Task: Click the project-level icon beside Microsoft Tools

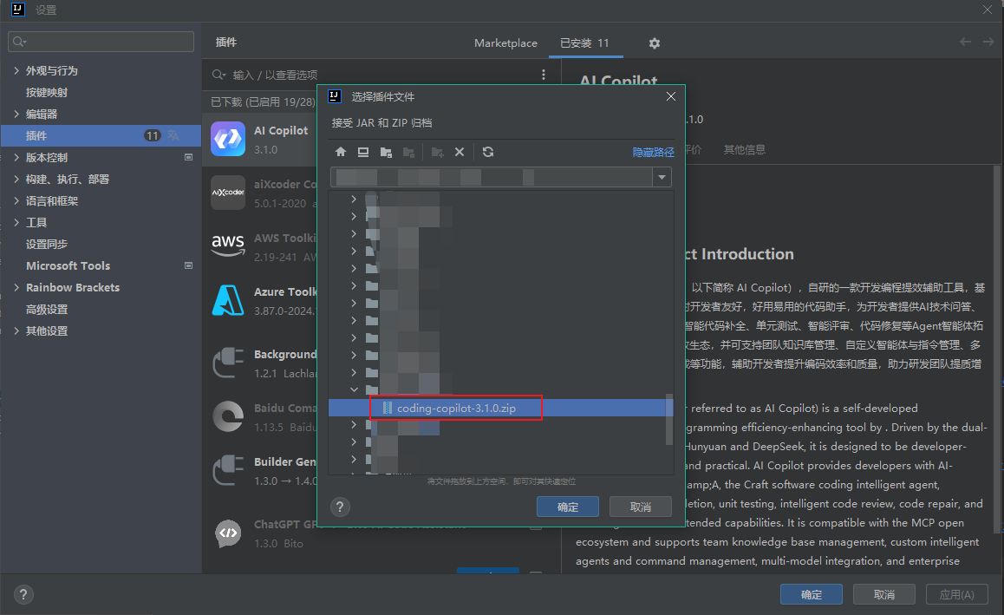Action: click(x=188, y=265)
